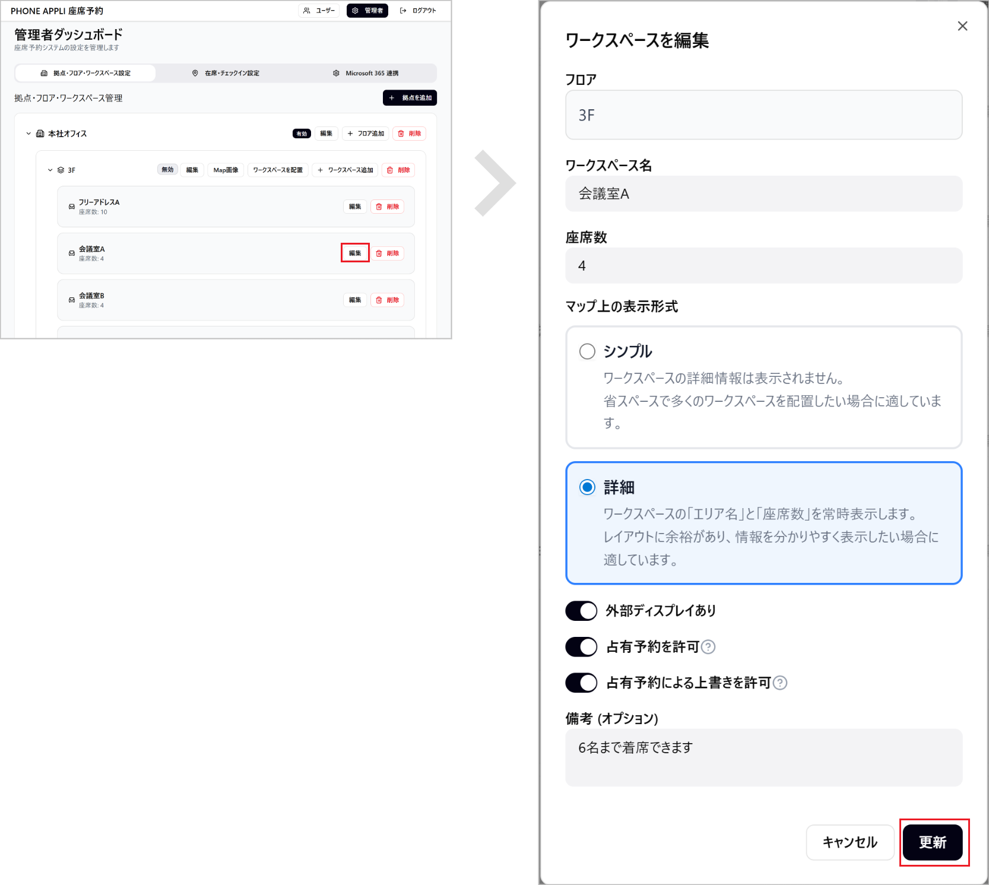Edit the 会議室B workspace
This screenshot has width=989, height=885.
pos(355,300)
